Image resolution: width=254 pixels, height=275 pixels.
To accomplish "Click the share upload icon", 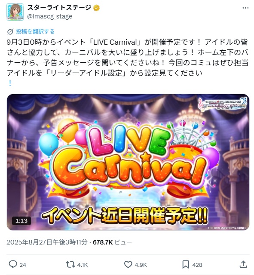I will point(243,264).
